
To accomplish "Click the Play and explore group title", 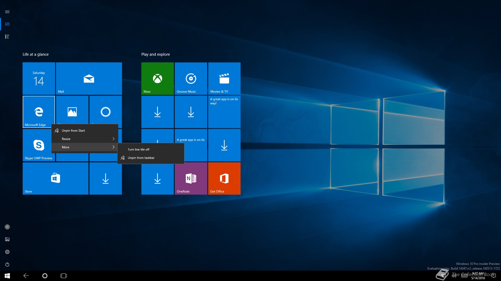I will [x=156, y=54].
